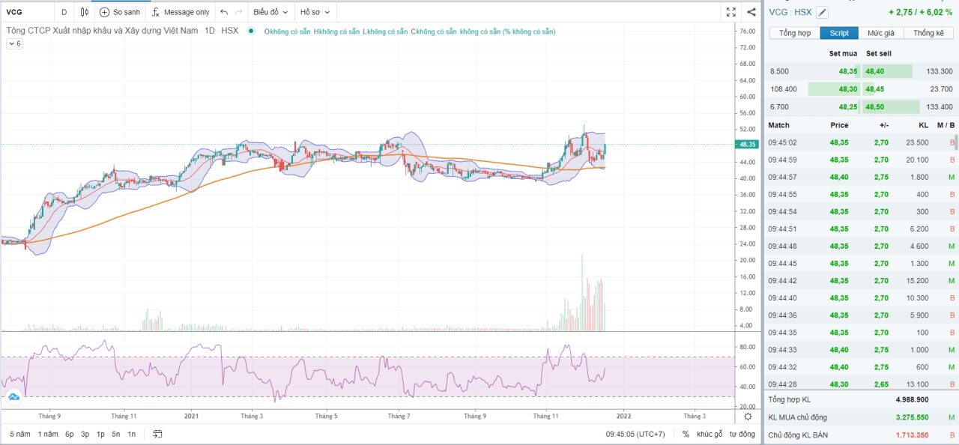959x445 pixels.
Task: Click the pencil edit icon next to VCG : HSX
Action: pos(823,12)
